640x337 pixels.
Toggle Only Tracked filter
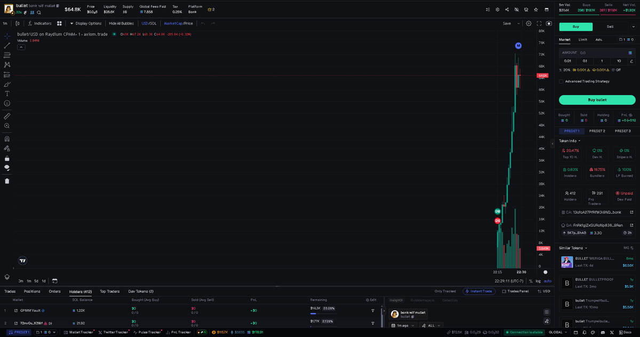point(445,291)
